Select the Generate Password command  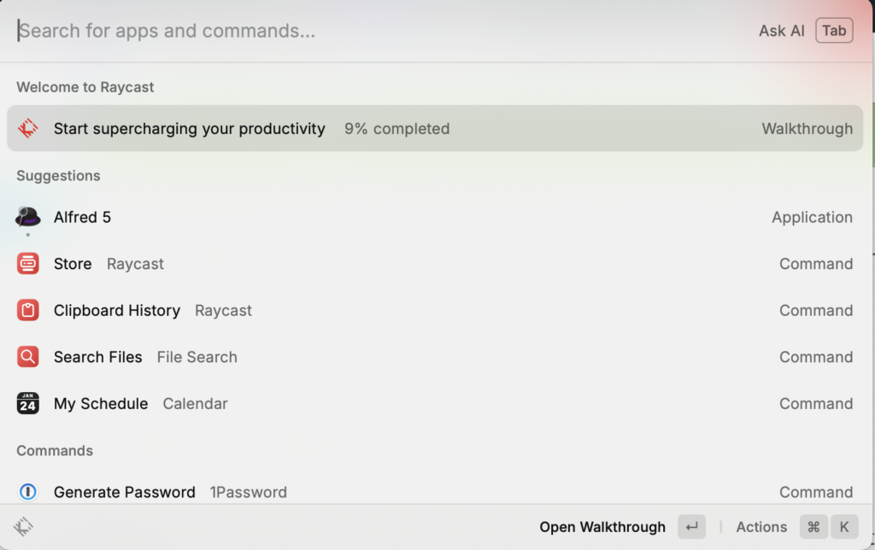pyautogui.click(x=427, y=492)
